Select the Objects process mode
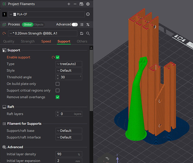This screenshot has width=193, height=163. coord(39,24)
